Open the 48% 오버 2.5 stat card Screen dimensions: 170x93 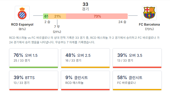tap(85, 58)
